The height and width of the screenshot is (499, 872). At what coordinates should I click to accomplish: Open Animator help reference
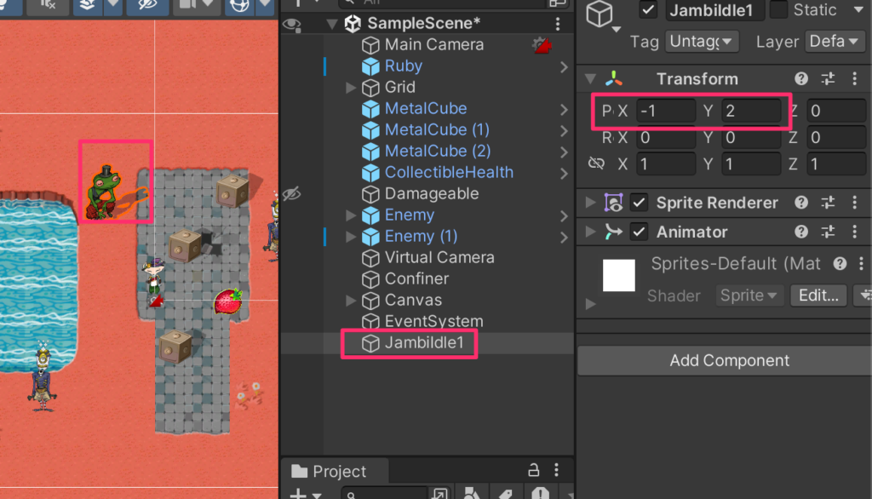click(800, 232)
